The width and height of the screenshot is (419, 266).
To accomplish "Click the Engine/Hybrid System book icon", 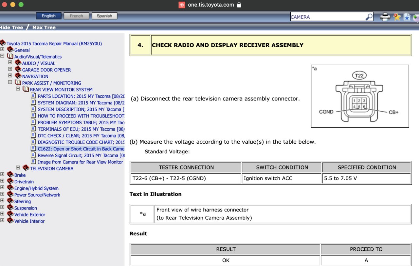I will [x=10, y=188].
